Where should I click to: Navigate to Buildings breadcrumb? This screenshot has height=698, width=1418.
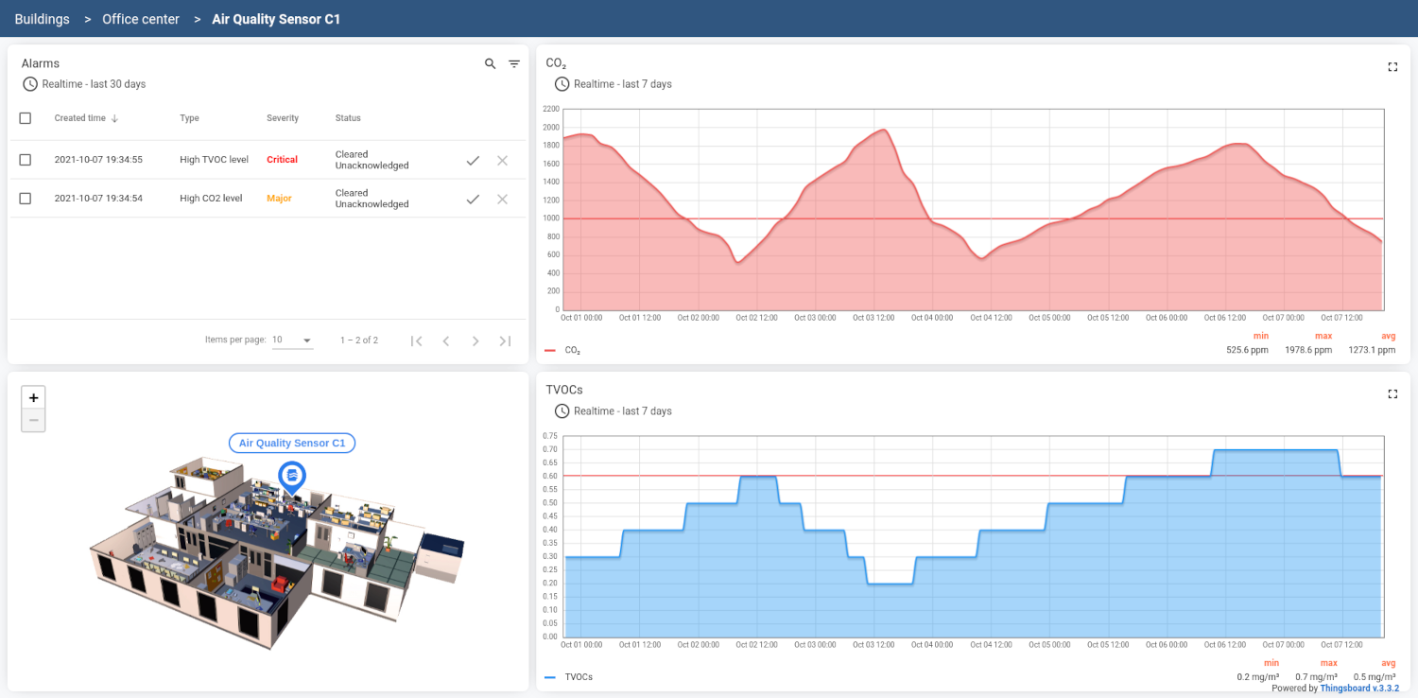(42, 19)
